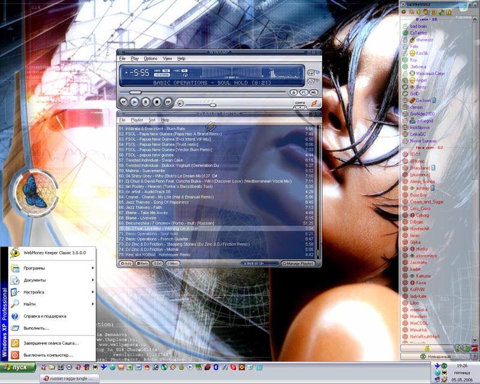Collapse the Не в сети - 62 group
The width and height of the screenshot is (480, 384).
point(429,148)
